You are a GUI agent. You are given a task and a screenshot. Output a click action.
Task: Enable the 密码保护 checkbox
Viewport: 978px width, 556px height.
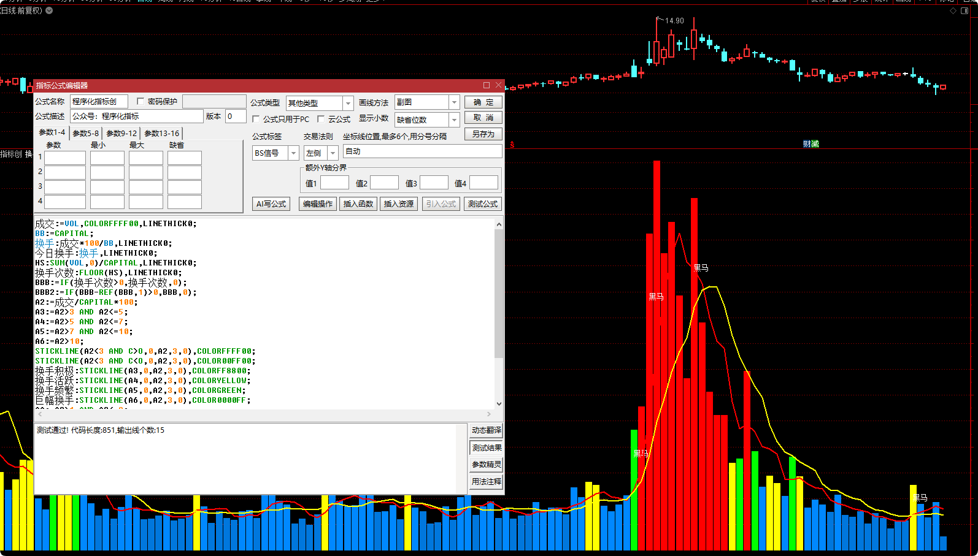(x=141, y=101)
